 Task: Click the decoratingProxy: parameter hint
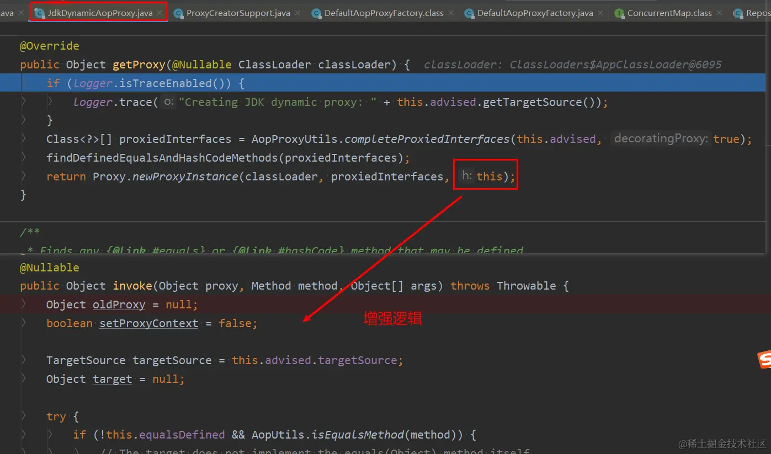661,139
